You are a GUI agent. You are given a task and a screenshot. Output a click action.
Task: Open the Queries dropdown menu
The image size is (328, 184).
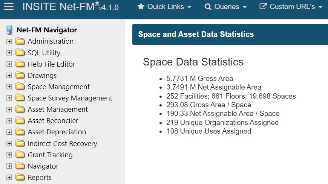point(226,7)
